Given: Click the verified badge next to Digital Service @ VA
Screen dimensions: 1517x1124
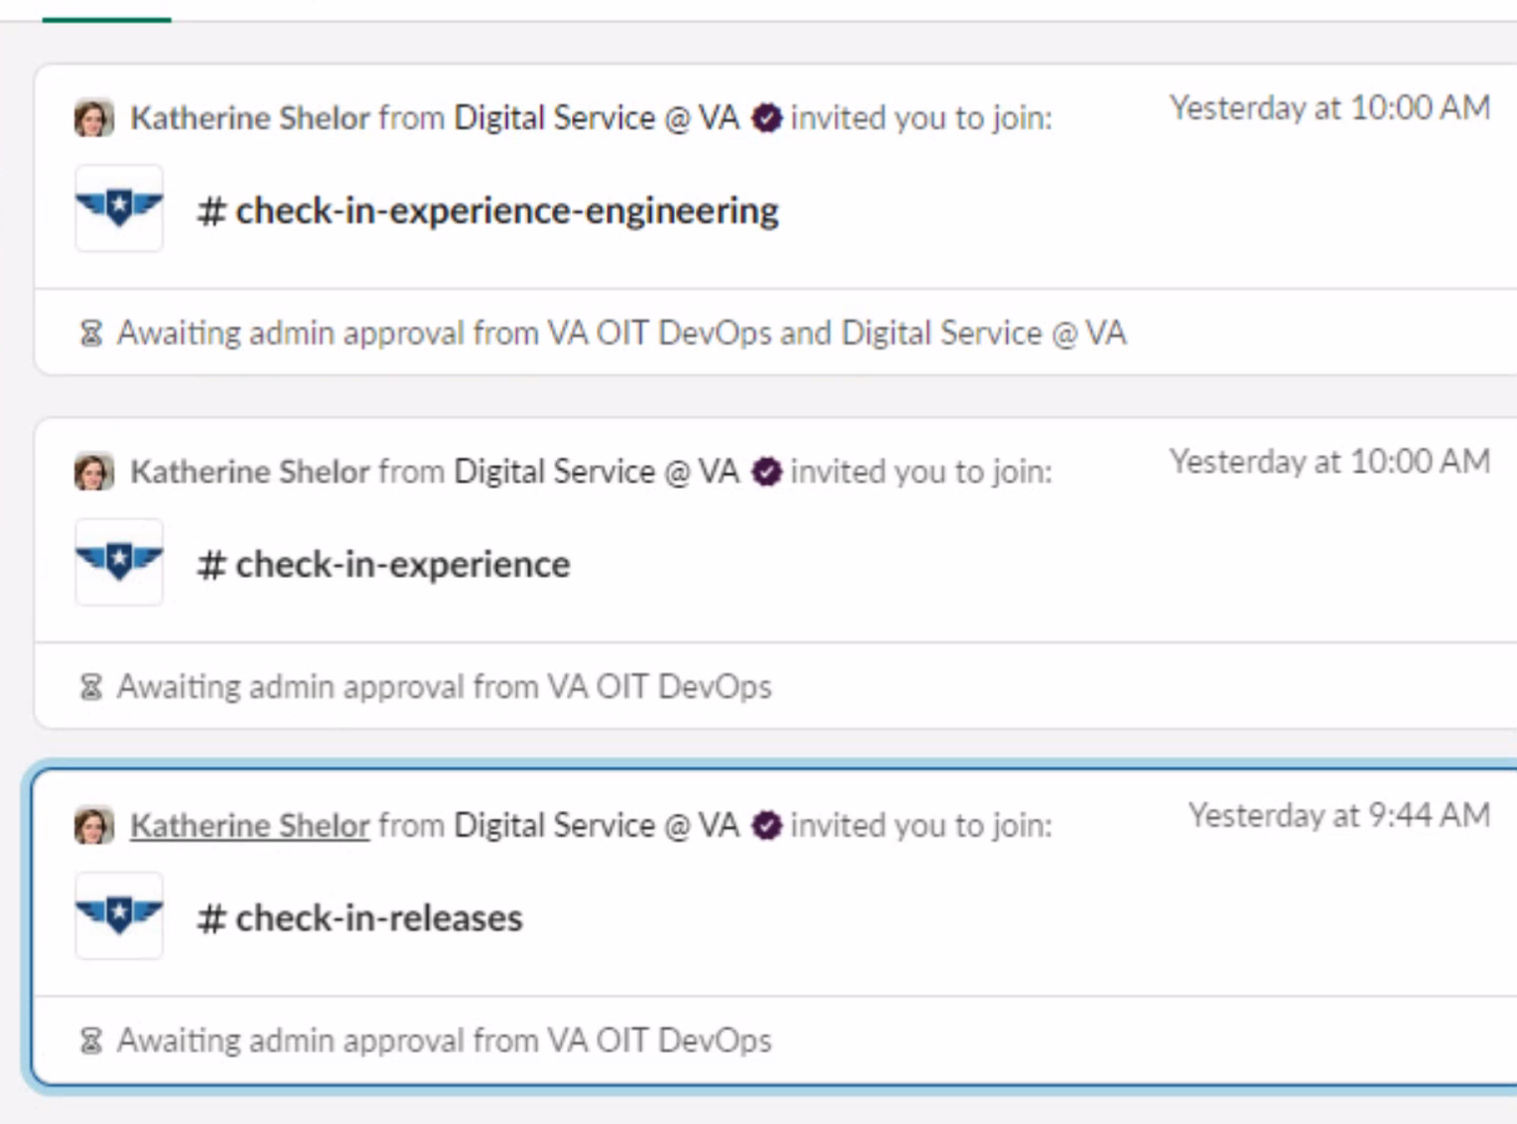Looking at the screenshot, I should 765,117.
